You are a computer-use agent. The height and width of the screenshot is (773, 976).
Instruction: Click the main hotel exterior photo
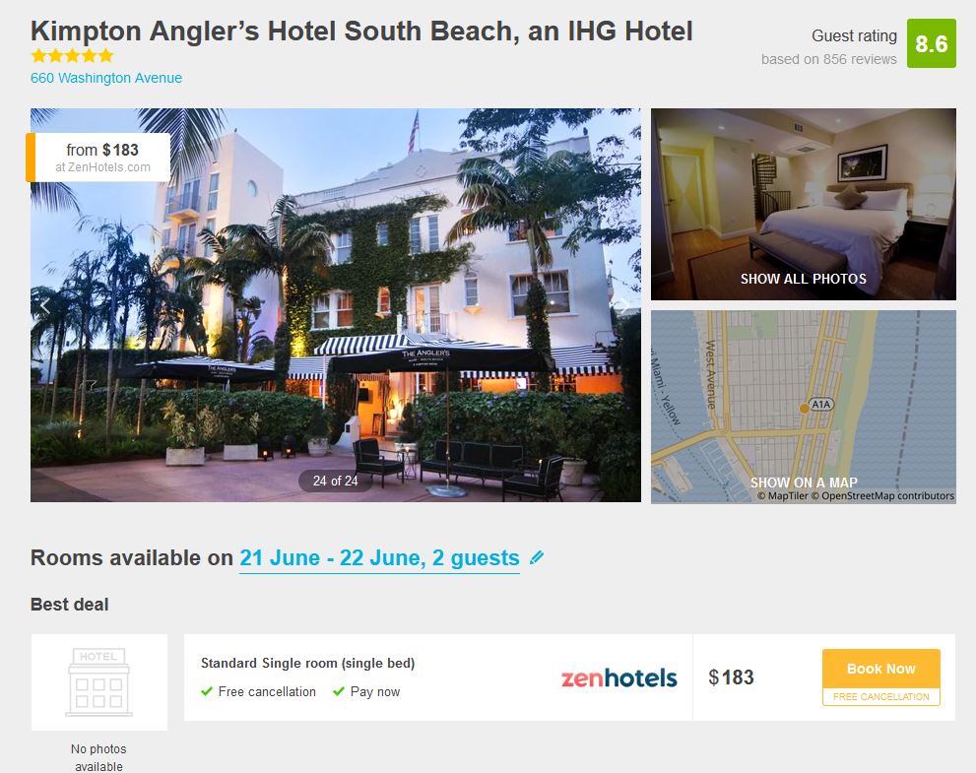pos(336,305)
